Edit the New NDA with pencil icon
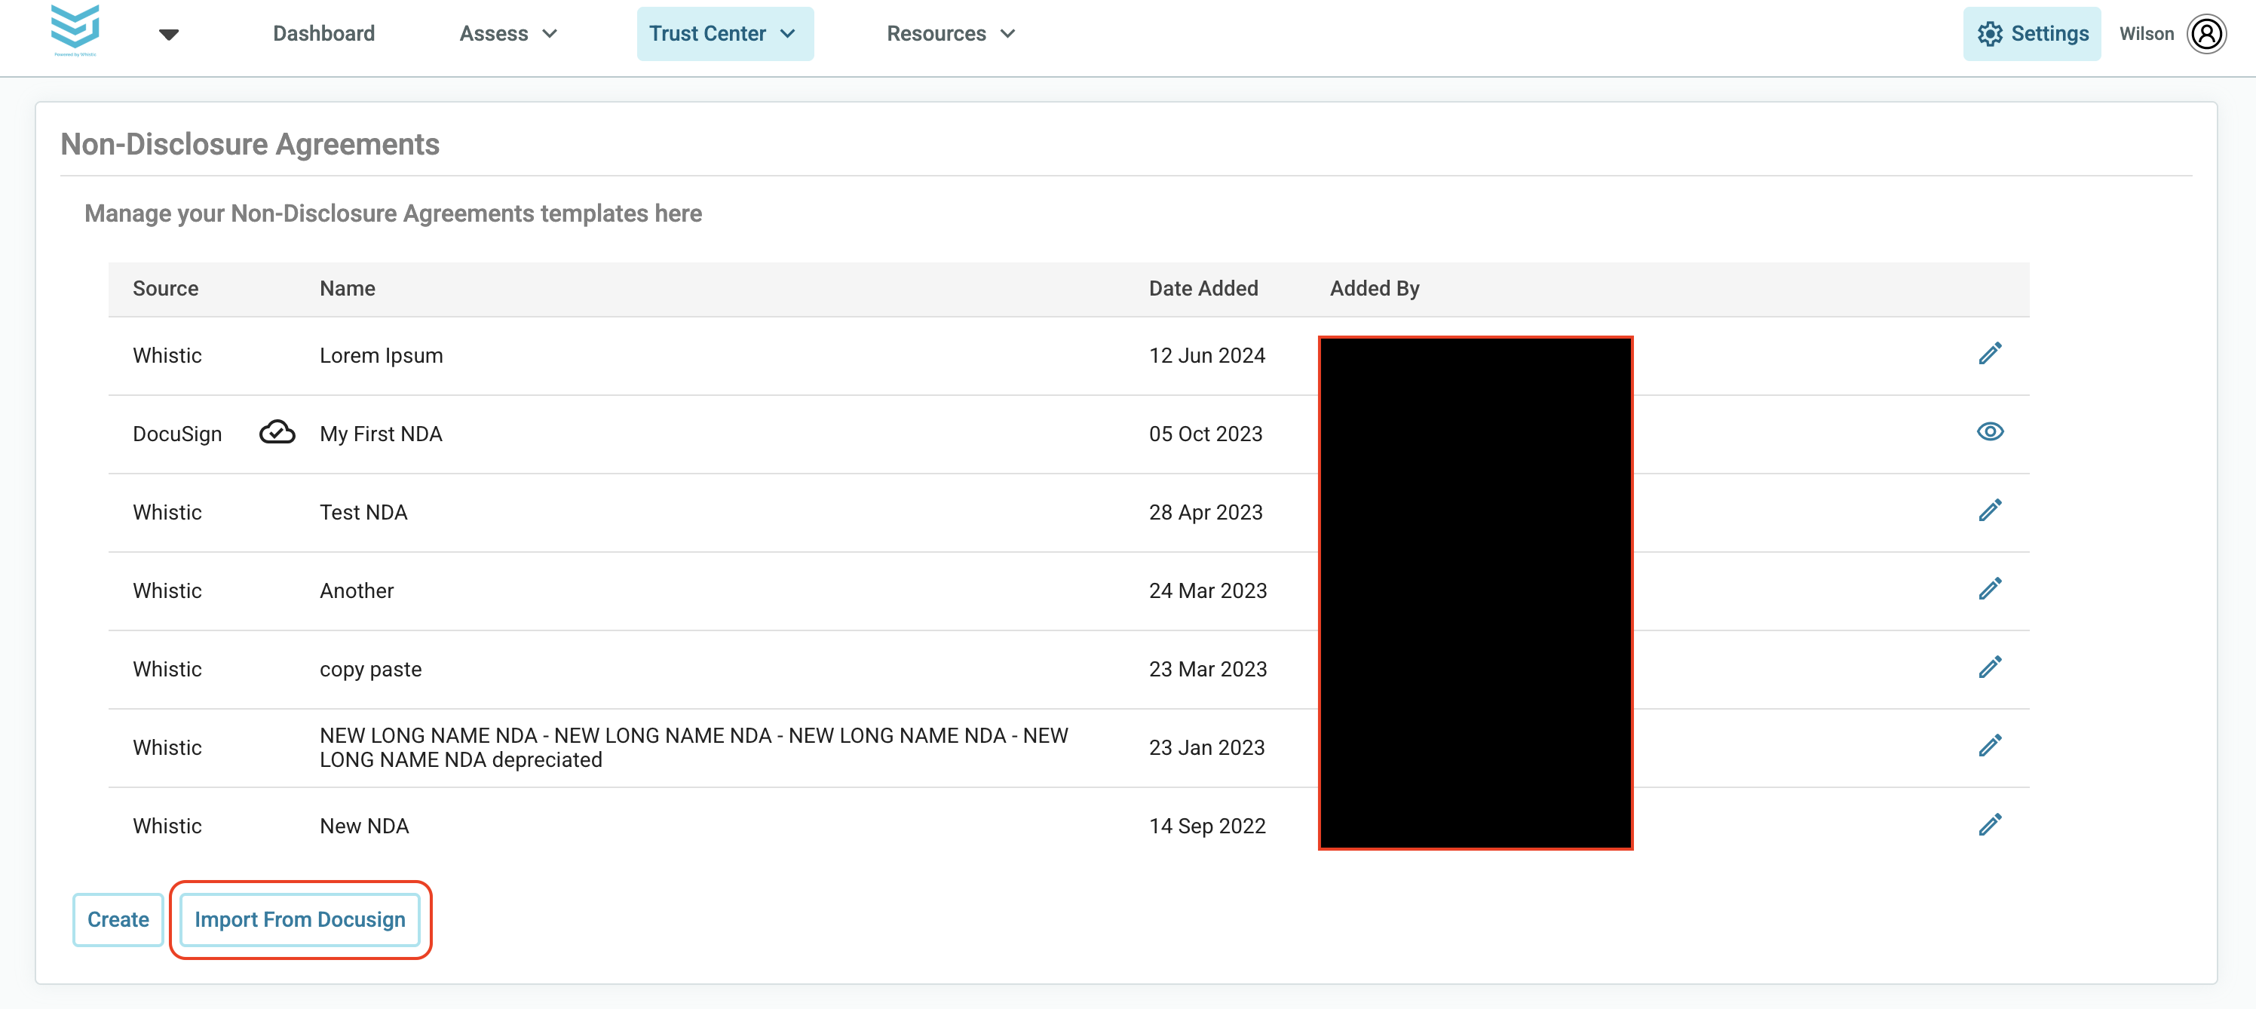 [1990, 824]
